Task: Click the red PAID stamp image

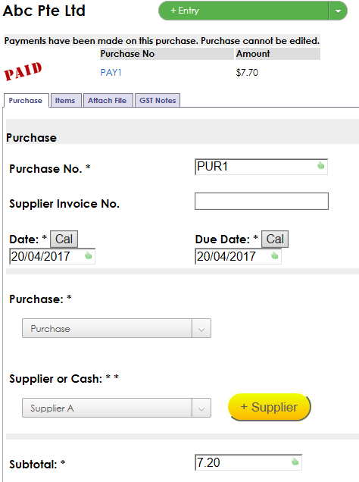Action: coord(23,71)
